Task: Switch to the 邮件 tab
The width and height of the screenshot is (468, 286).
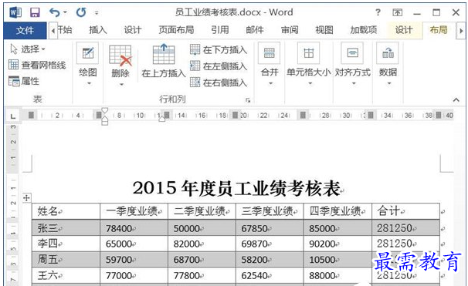Action: [x=255, y=30]
